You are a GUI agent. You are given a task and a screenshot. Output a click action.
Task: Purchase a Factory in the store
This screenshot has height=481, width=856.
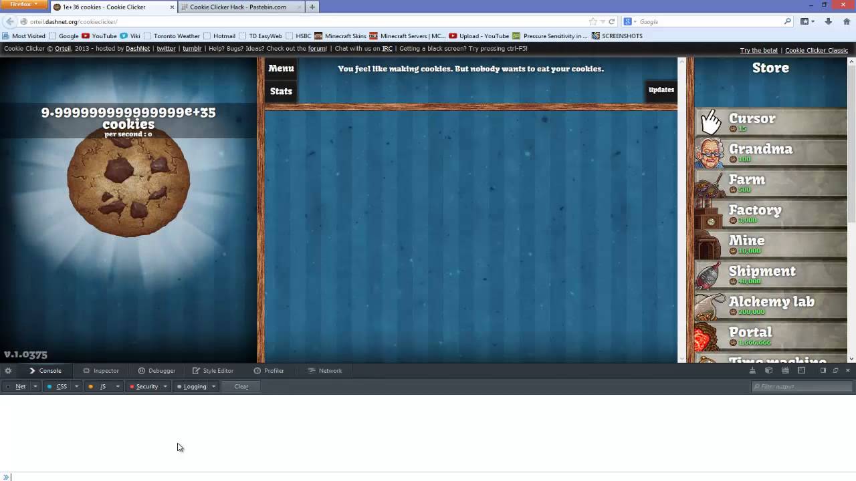point(771,214)
